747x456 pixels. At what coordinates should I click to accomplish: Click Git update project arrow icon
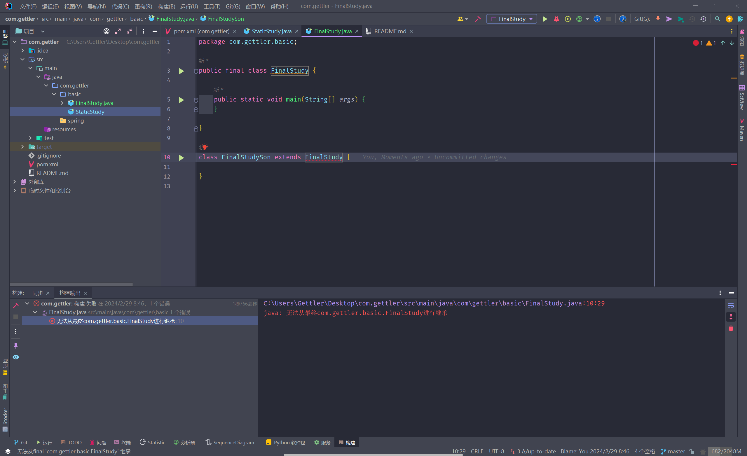tap(658, 19)
